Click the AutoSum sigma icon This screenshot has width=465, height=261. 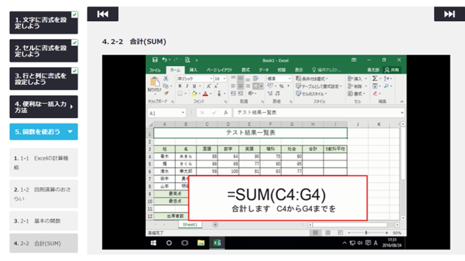click(x=375, y=78)
